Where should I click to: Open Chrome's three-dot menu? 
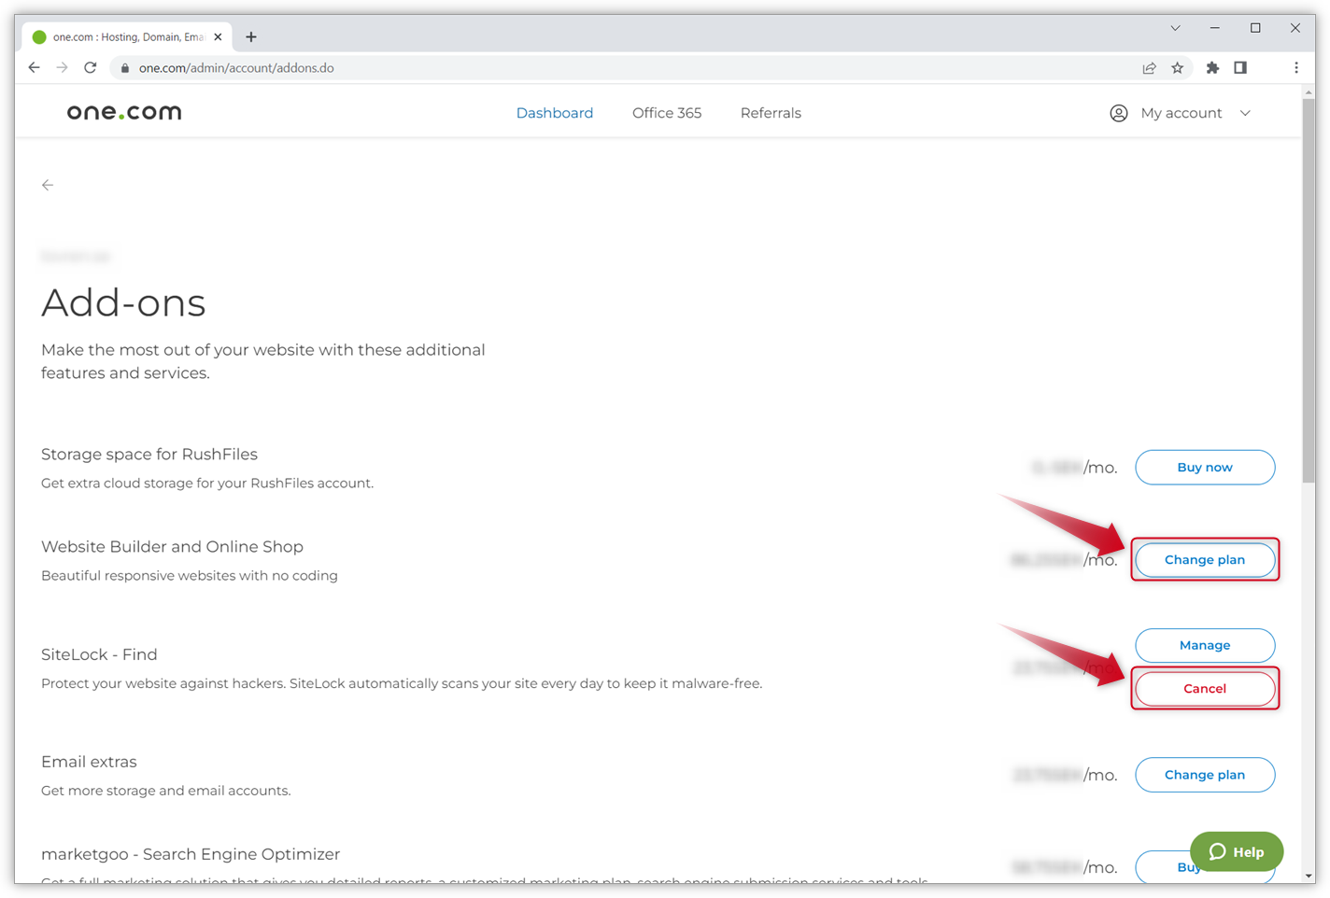(x=1295, y=67)
